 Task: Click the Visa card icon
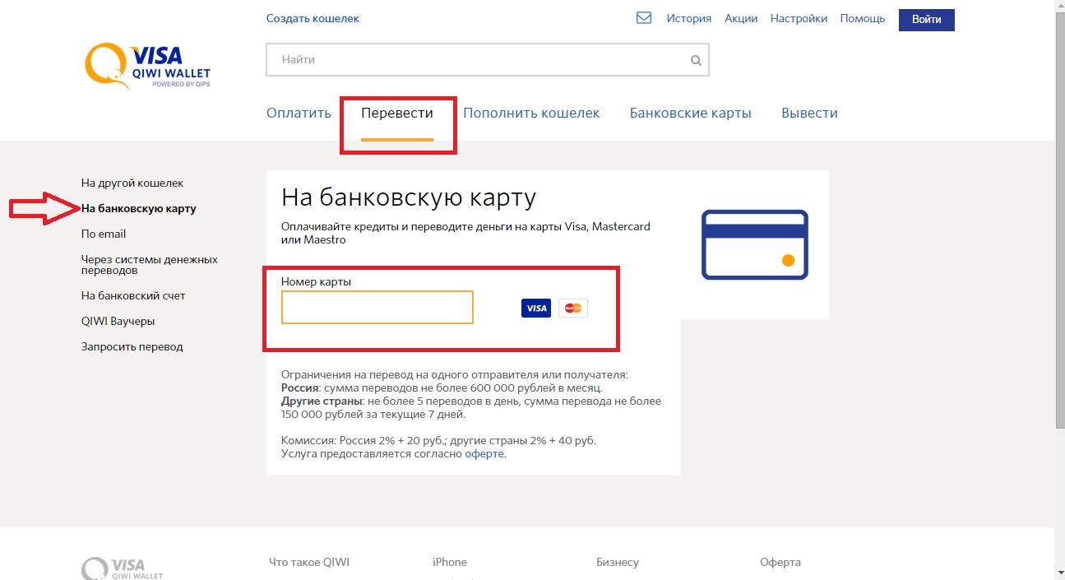(x=536, y=308)
